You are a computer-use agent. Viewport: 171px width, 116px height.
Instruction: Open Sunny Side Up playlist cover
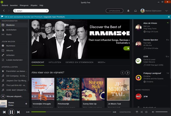pyautogui.click(x=93, y=89)
